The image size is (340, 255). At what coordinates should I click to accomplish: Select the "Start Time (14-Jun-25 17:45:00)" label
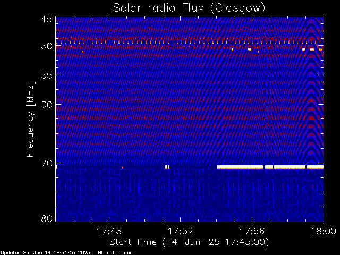pyautogui.click(x=189, y=242)
